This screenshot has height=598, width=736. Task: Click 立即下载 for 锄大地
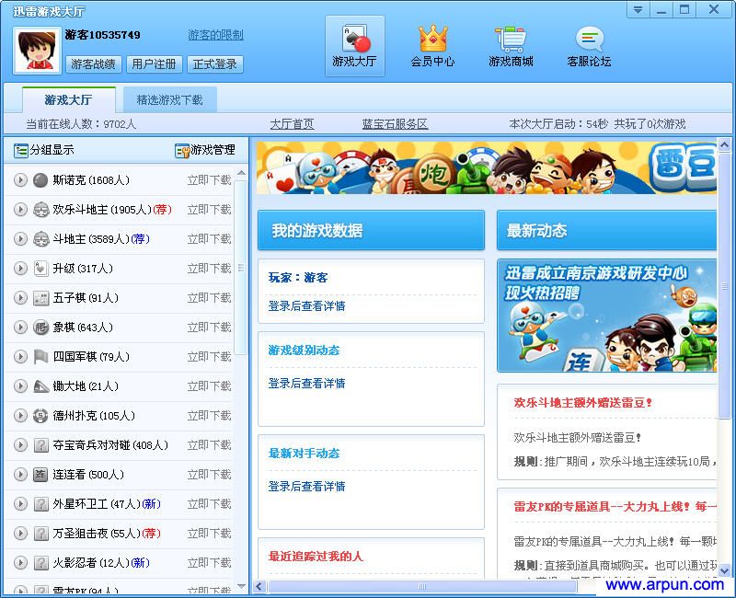pos(210,386)
